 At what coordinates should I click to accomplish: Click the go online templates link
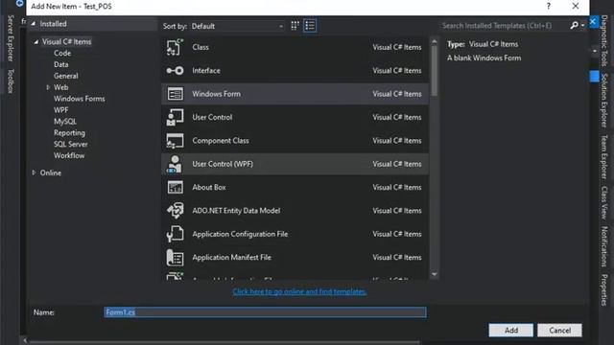pyautogui.click(x=299, y=291)
